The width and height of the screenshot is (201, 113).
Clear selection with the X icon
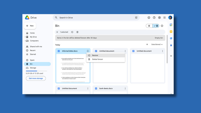[57, 32]
